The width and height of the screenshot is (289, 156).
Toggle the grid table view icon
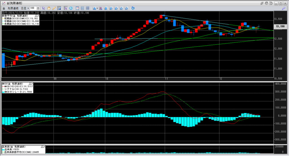click(87, 8)
